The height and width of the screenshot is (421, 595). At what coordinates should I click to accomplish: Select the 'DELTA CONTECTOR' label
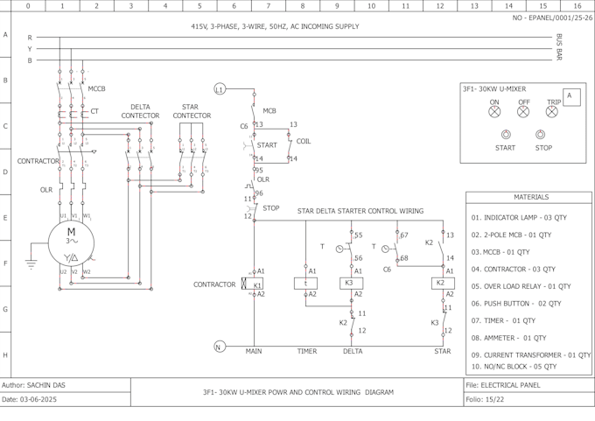click(140, 111)
